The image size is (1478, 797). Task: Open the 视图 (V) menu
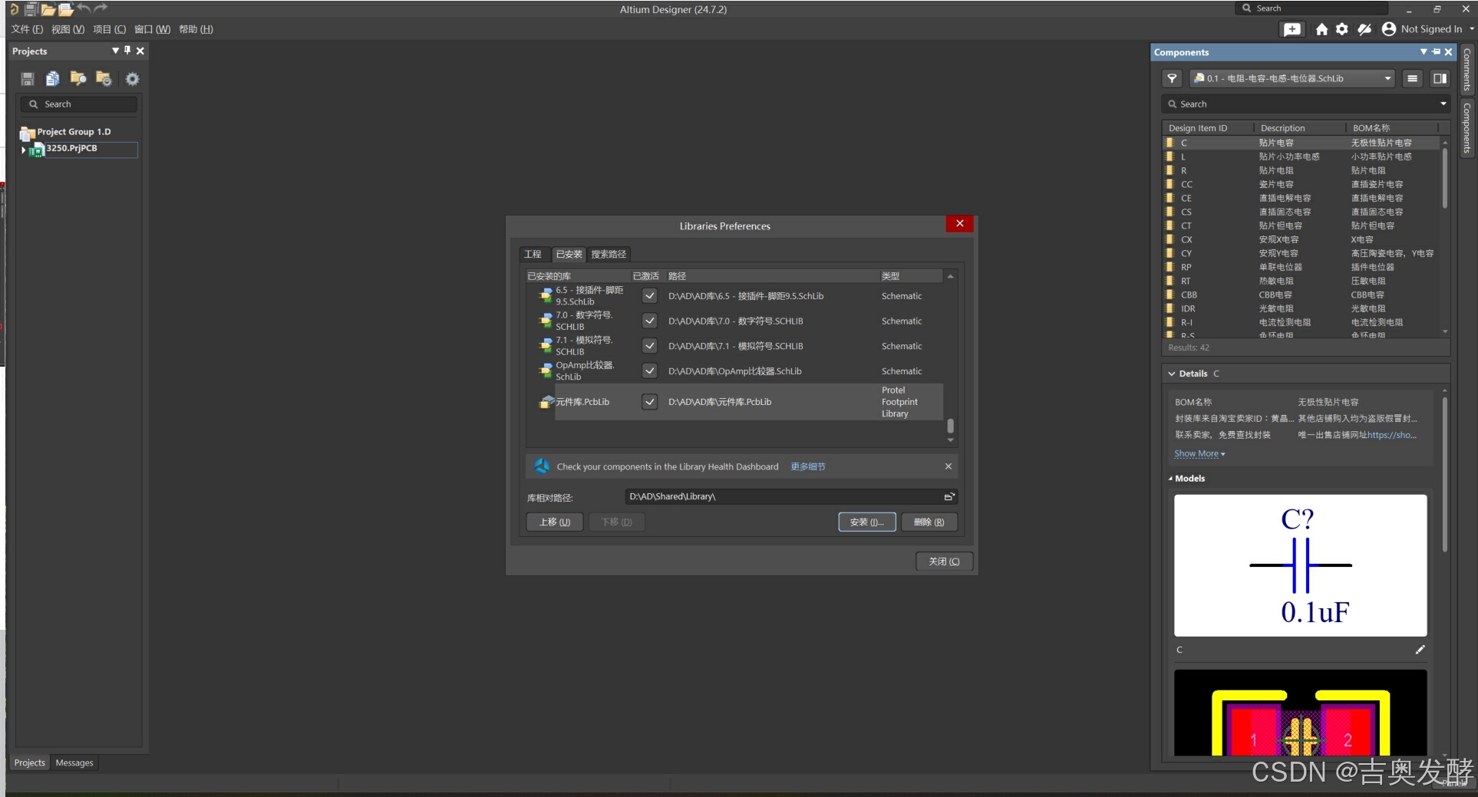point(68,29)
